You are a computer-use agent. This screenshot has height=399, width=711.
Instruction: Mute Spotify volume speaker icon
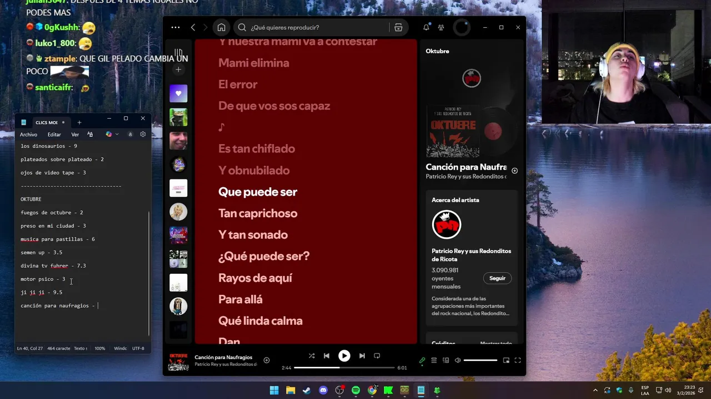tap(458, 360)
